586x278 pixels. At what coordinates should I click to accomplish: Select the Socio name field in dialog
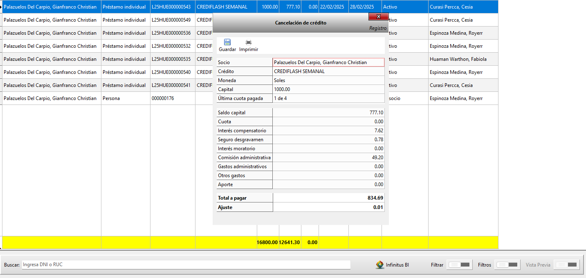(x=328, y=62)
